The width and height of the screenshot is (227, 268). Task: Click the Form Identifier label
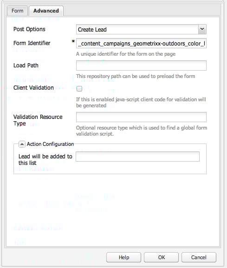(32, 43)
